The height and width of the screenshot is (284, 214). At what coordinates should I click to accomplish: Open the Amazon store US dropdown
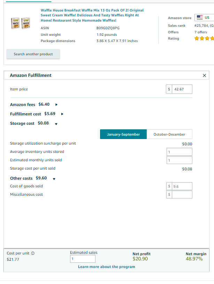click(204, 18)
